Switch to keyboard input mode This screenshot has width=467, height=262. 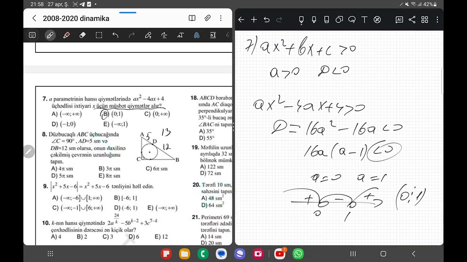pos(32,35)
